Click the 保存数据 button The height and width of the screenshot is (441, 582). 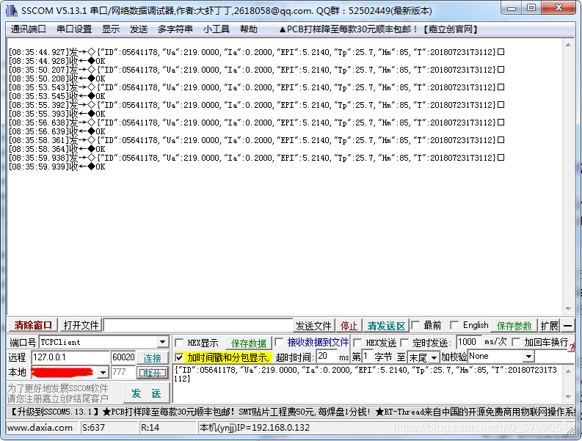(249, 343)
